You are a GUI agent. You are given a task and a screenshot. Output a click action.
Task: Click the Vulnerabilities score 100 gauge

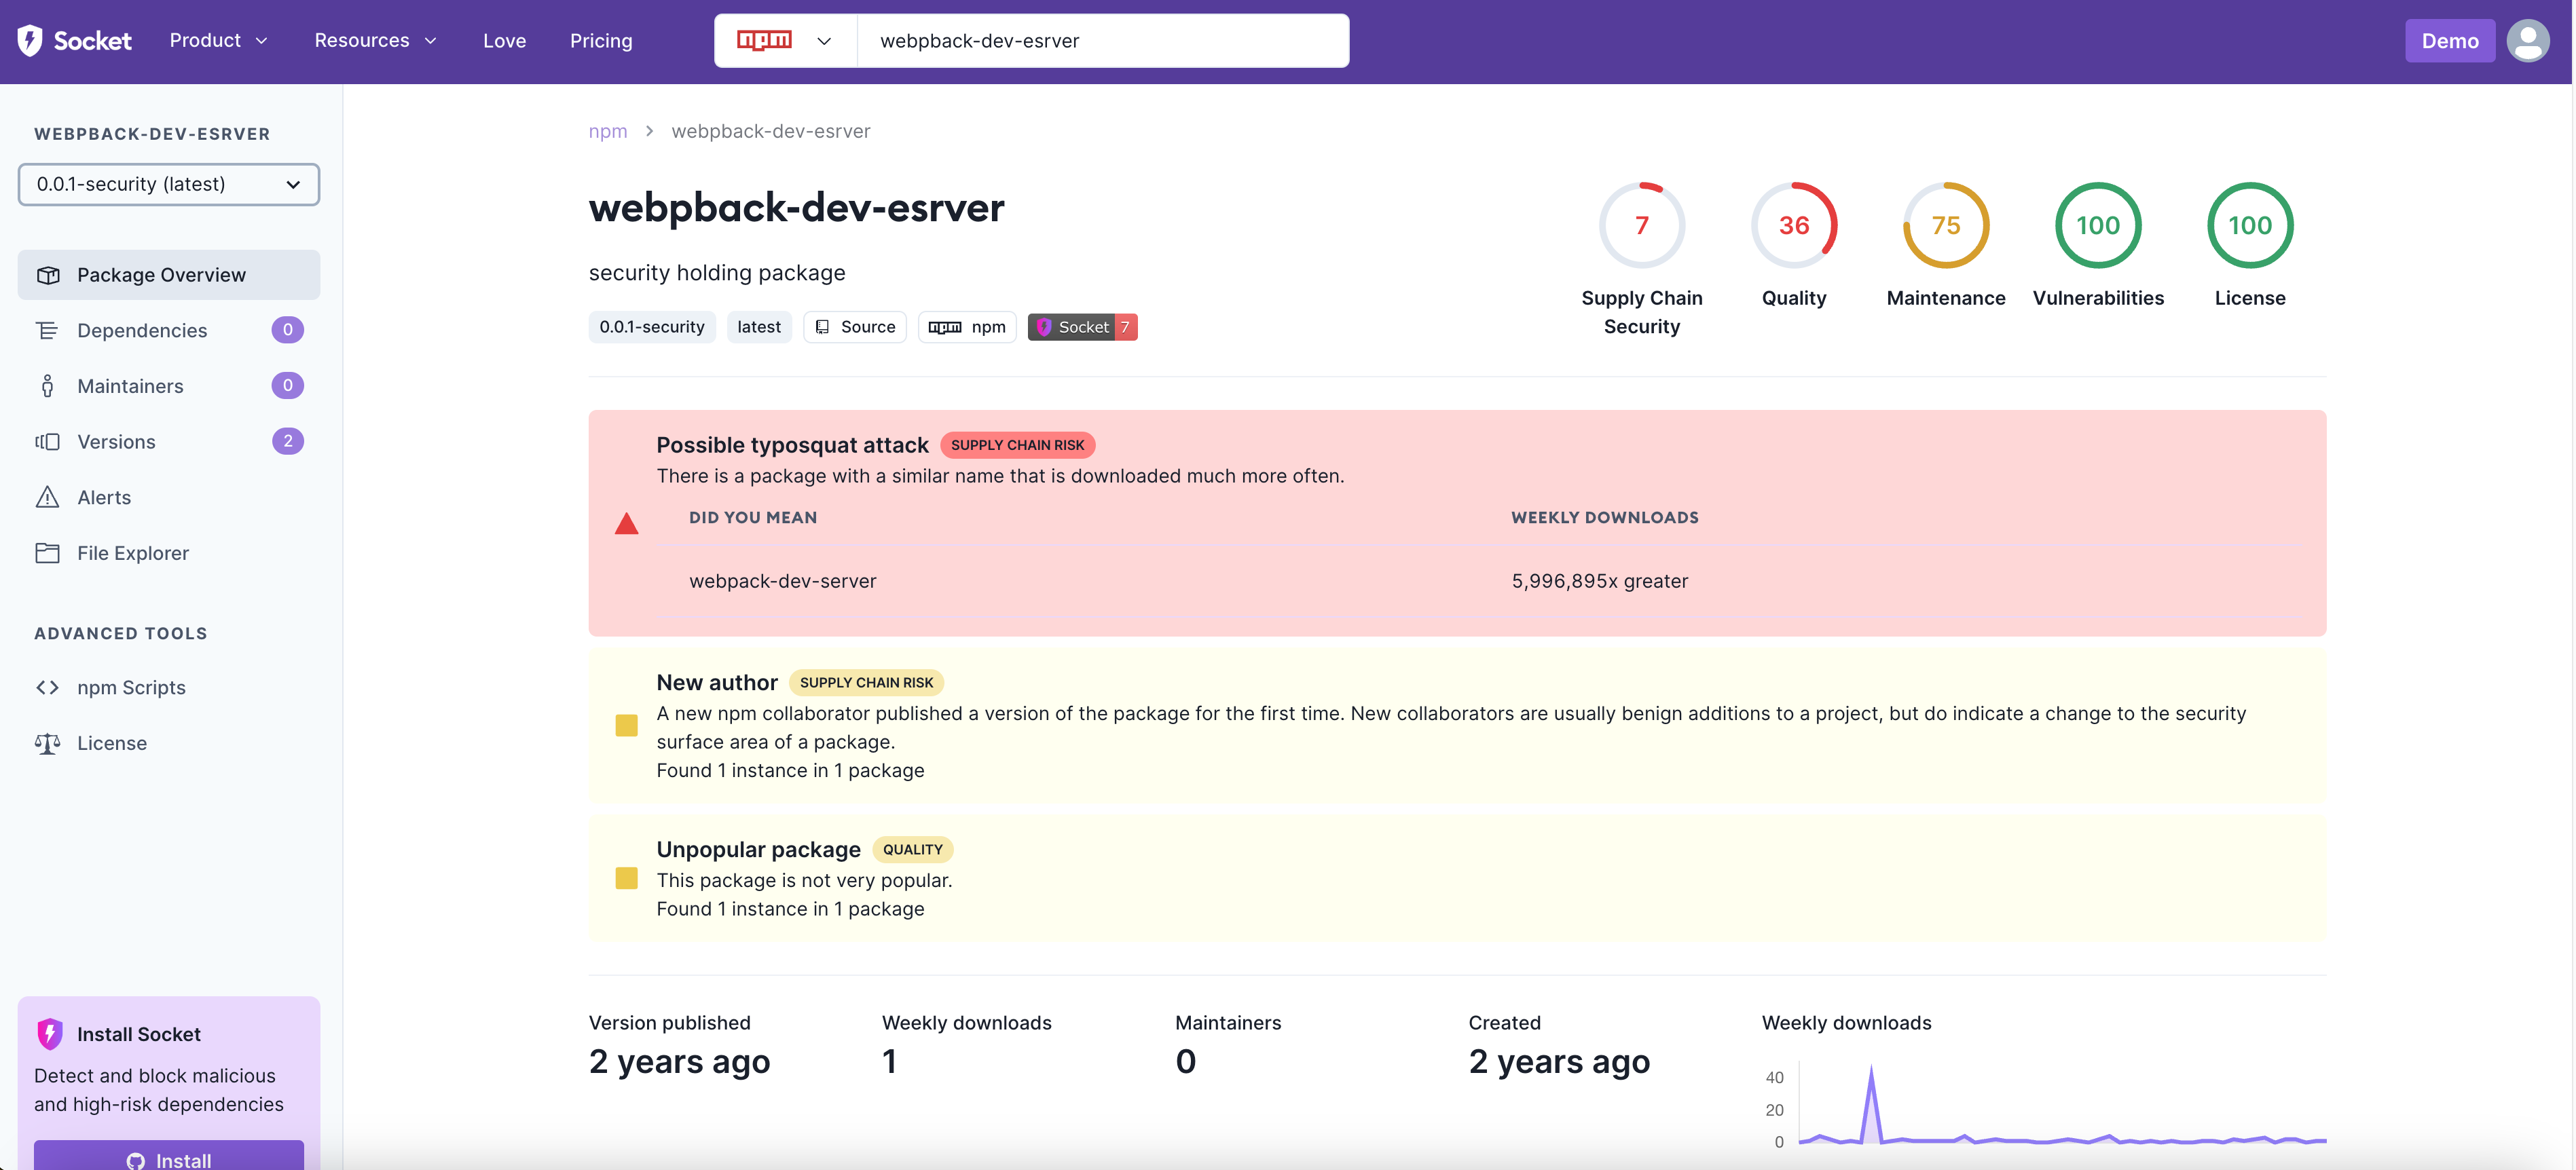(2098, 225)
